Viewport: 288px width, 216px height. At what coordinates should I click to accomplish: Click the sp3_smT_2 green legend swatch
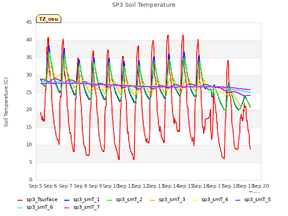[110, 200]
